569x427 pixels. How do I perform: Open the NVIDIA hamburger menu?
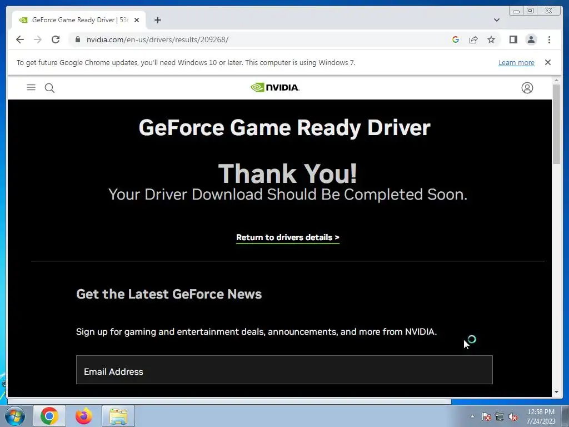coord(31,87)
